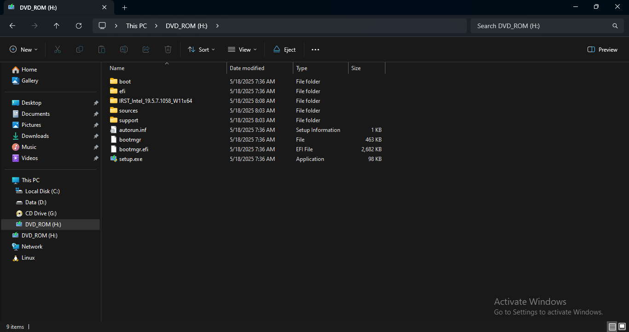The width and height of the screenshot is (629, 332).
Task: Open the See more ellipsis menu
Action: coord(315,49)
